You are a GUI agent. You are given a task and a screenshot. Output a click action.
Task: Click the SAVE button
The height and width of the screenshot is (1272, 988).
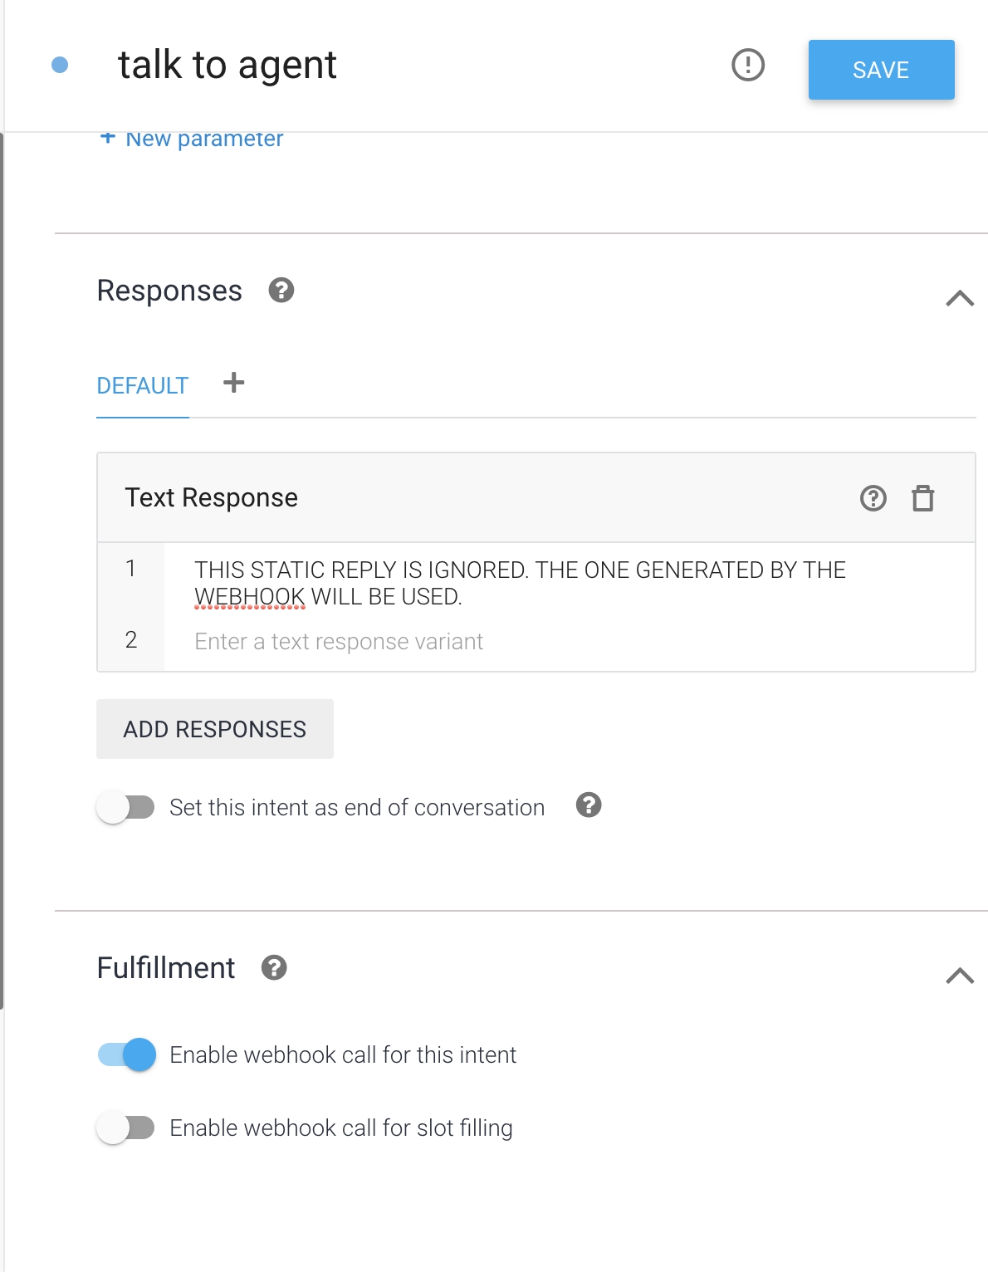882,70
